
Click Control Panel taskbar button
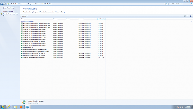[28, 107]
